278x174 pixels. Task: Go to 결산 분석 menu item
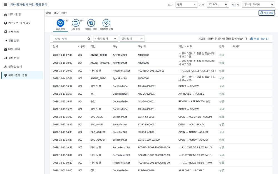click(22, 58)
